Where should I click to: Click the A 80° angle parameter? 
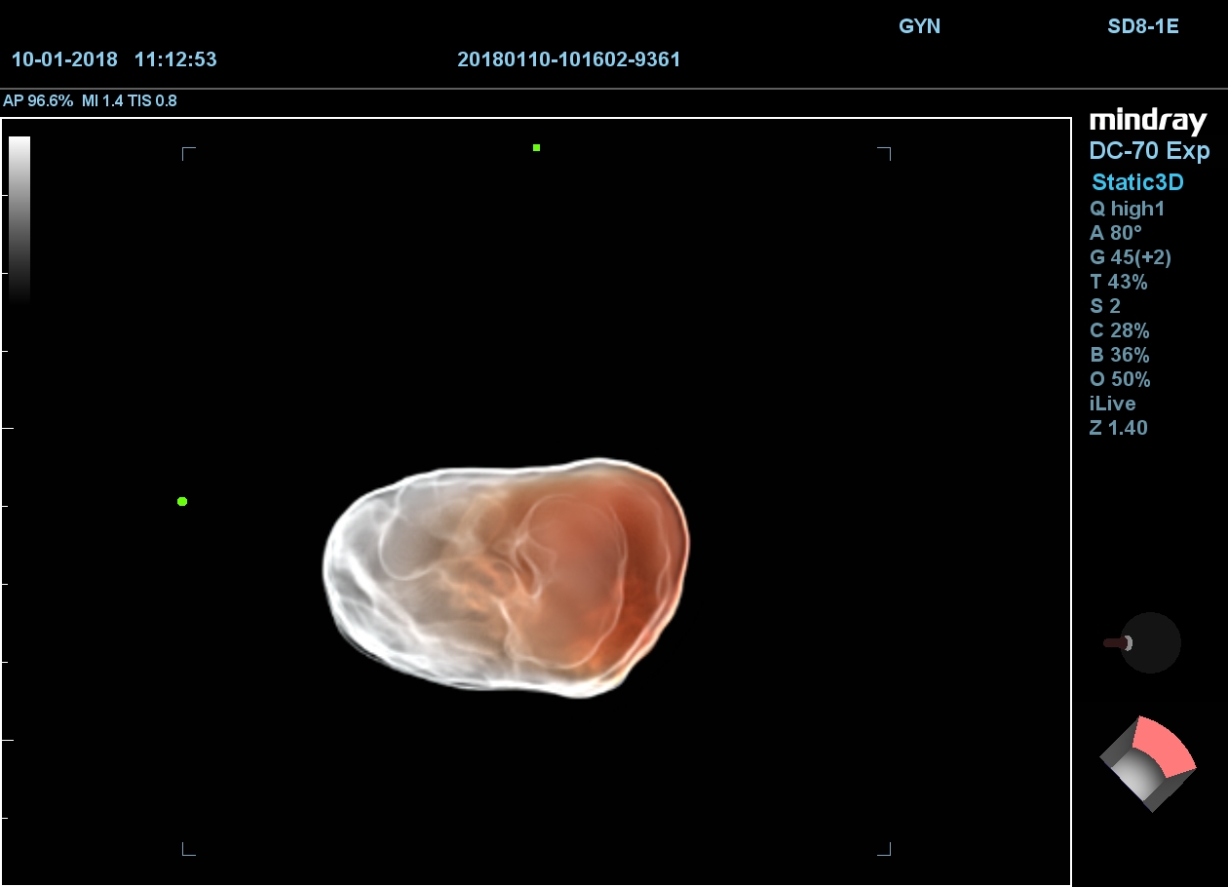[x=1115, y=233]
